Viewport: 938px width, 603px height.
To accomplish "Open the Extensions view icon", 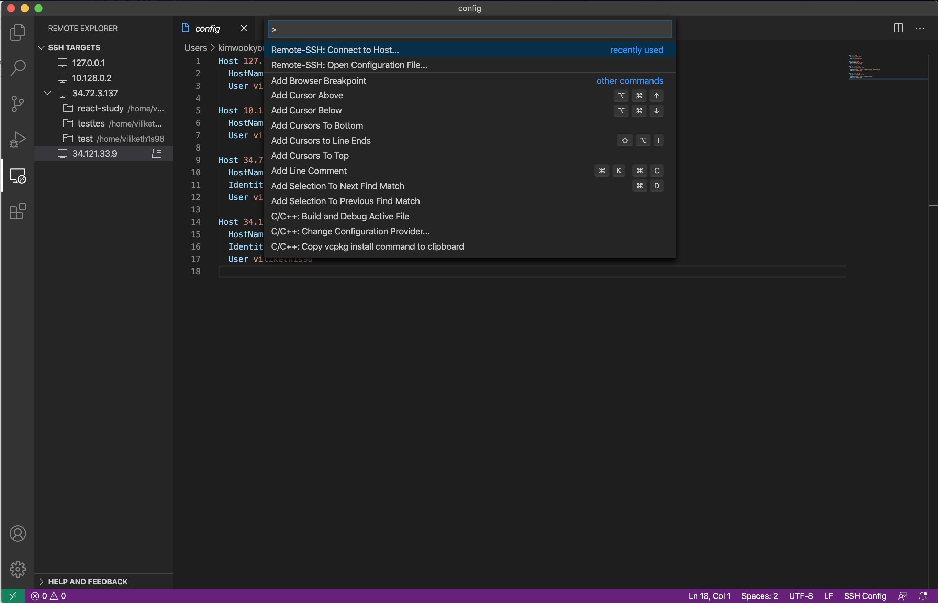I will pos(18,211).
